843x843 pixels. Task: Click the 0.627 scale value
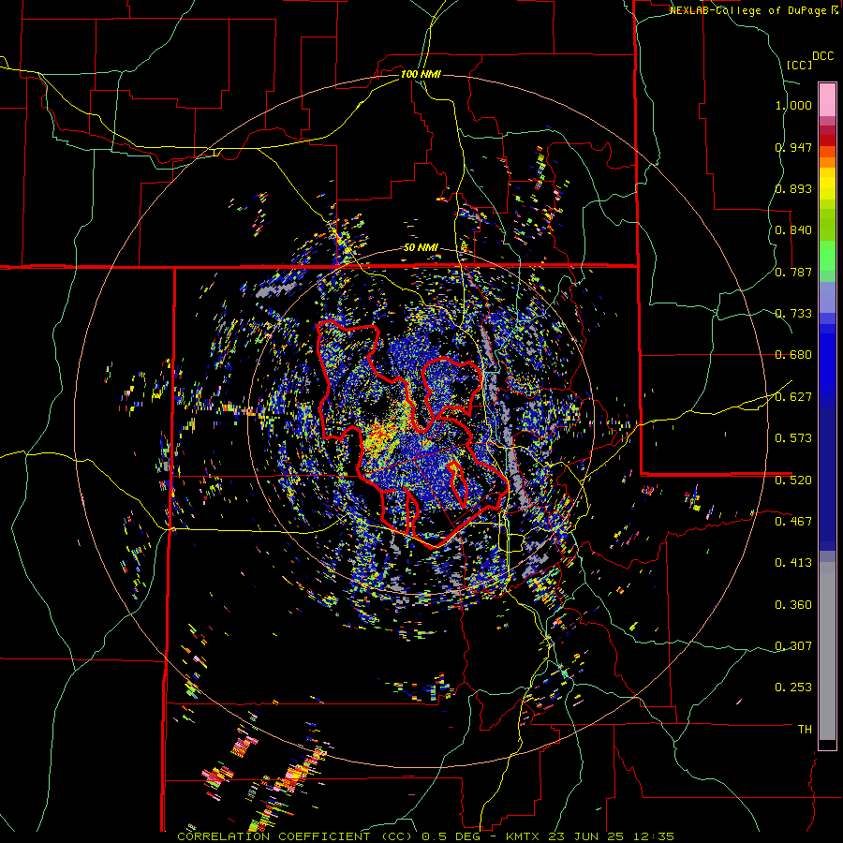pos(793,397)
